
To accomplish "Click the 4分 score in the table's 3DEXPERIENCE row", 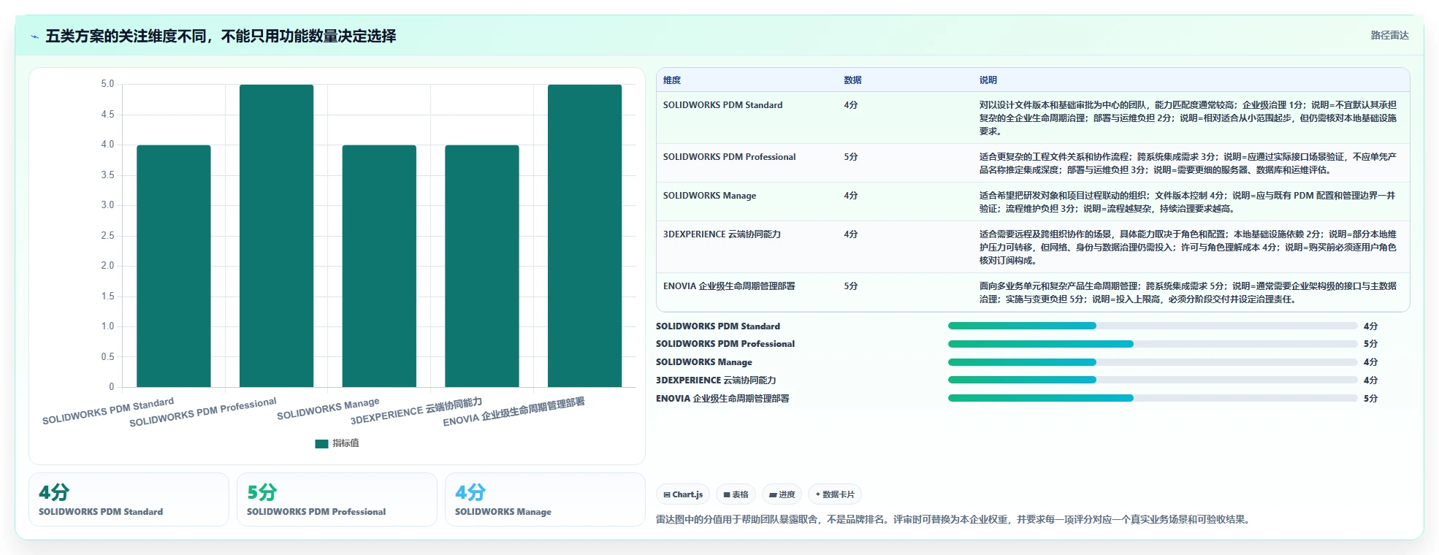I will point(851,234).
